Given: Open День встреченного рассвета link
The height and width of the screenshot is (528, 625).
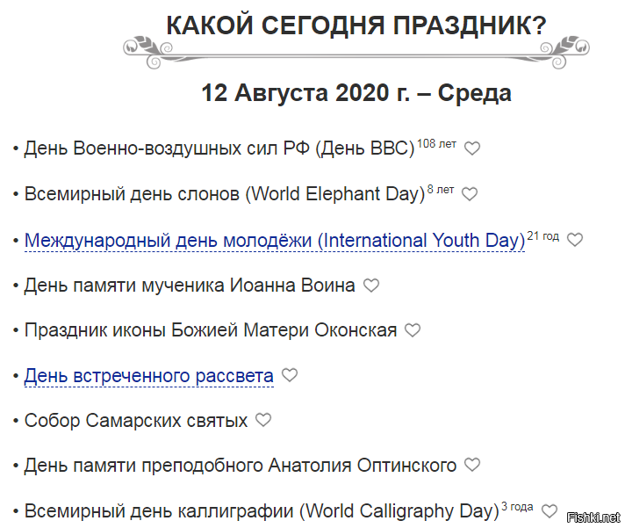Looking at the screenshot, I should pyautogui.click(x=148, y=376).
